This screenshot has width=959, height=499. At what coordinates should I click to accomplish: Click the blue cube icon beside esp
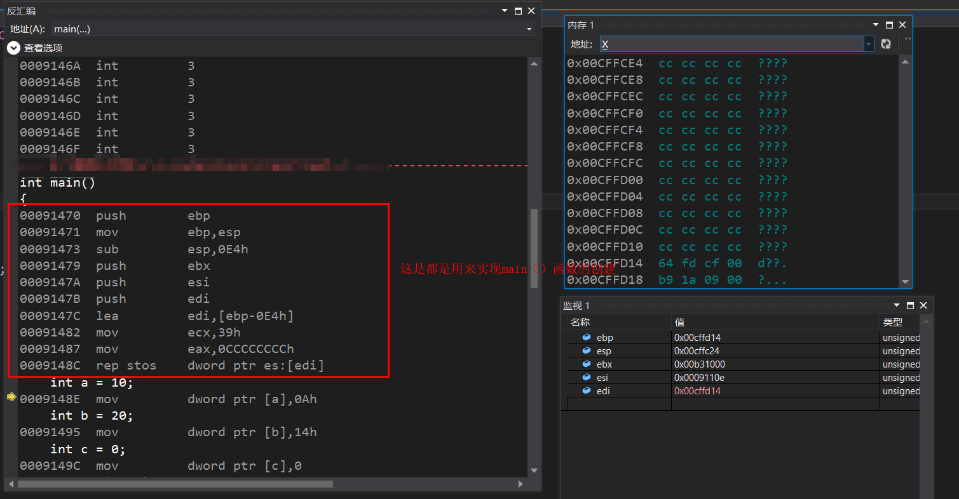[587, 350]
